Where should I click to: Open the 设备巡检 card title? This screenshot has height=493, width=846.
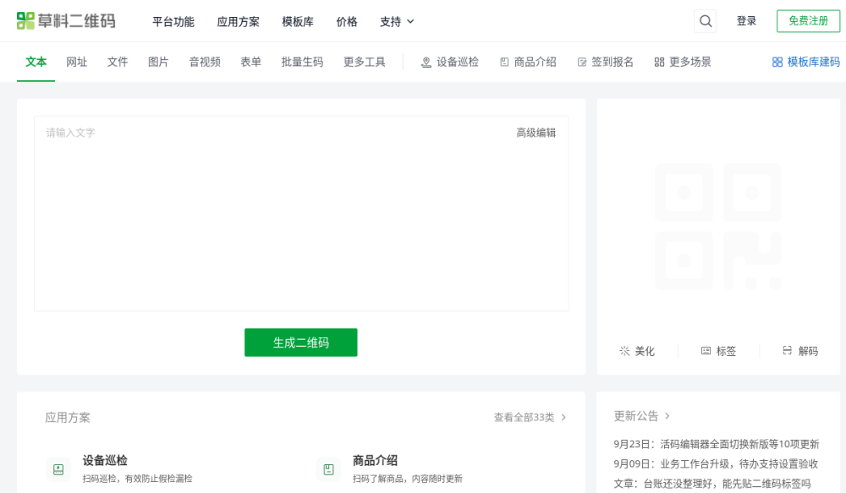(x=105, y=461)
